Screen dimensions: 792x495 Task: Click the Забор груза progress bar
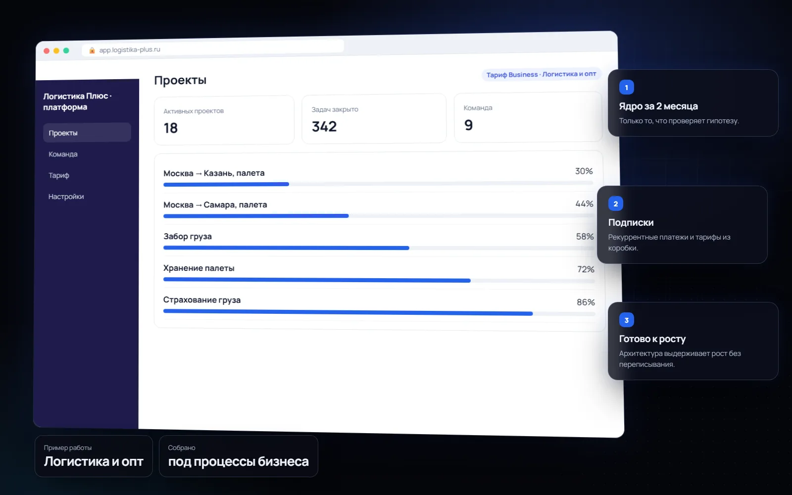(x=379, y=247)
